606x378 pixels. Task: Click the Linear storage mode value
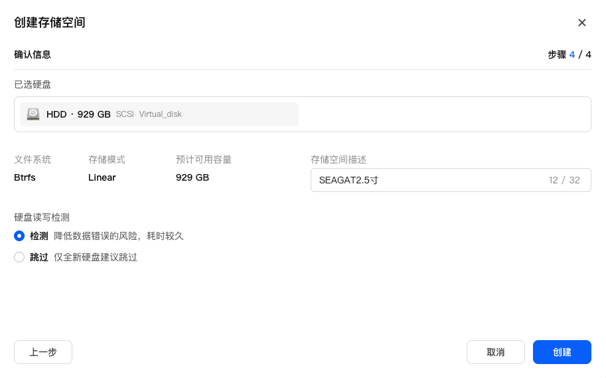[x=102, y=177]
